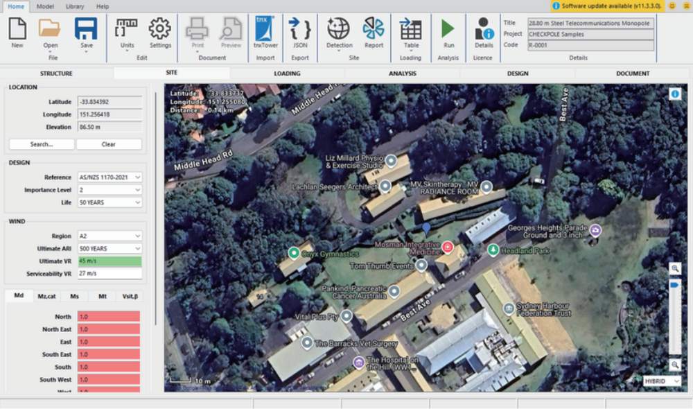Show map info via blue info icon
The image size is (693, 409).
click(675, 94)
